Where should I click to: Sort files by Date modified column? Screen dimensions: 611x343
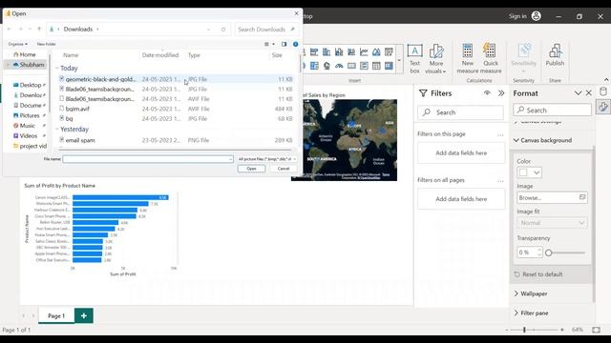click(160, 55)
